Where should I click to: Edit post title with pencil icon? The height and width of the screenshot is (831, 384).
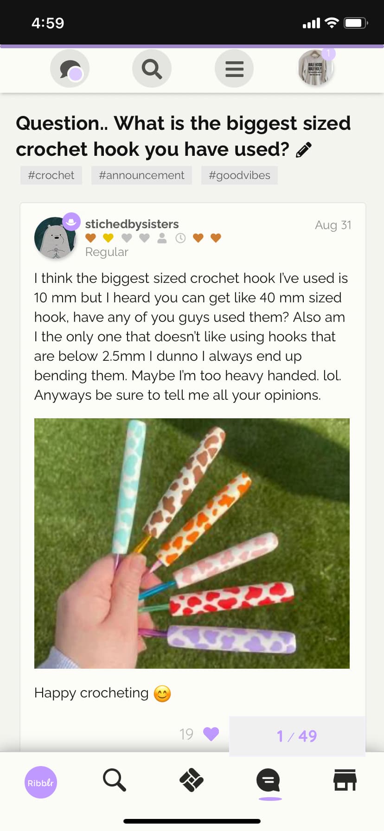coord(304,150)
